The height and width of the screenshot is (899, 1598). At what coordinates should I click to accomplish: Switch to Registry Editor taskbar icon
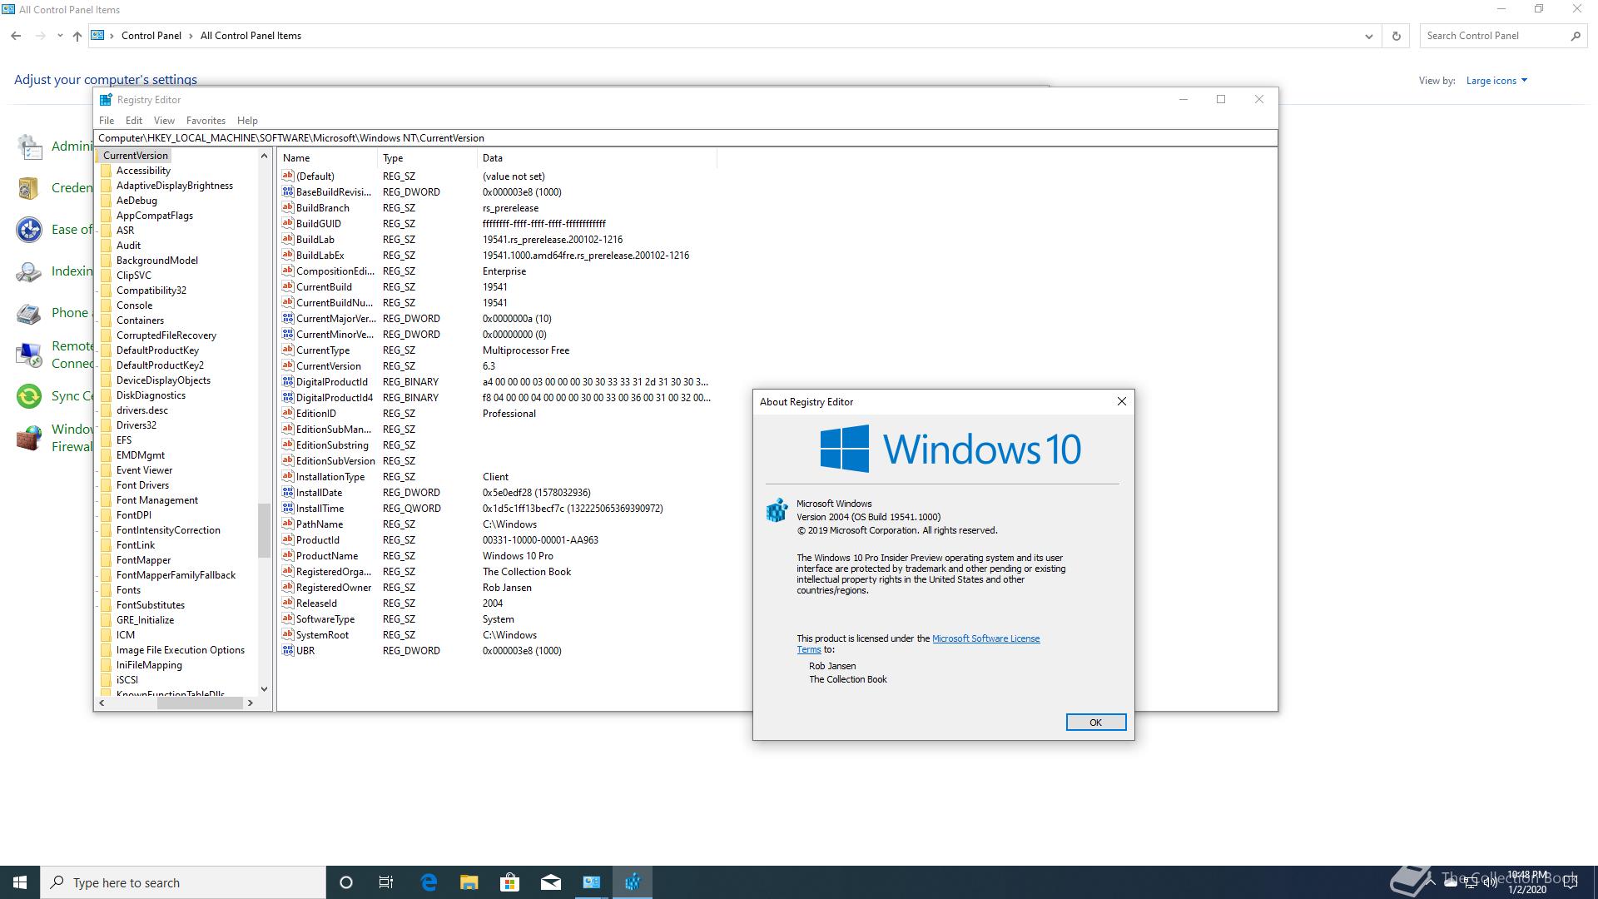(633, 882)
